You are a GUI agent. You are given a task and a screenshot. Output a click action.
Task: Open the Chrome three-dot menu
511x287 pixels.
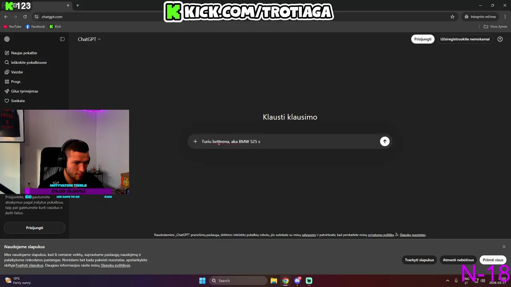coord(505,17)
